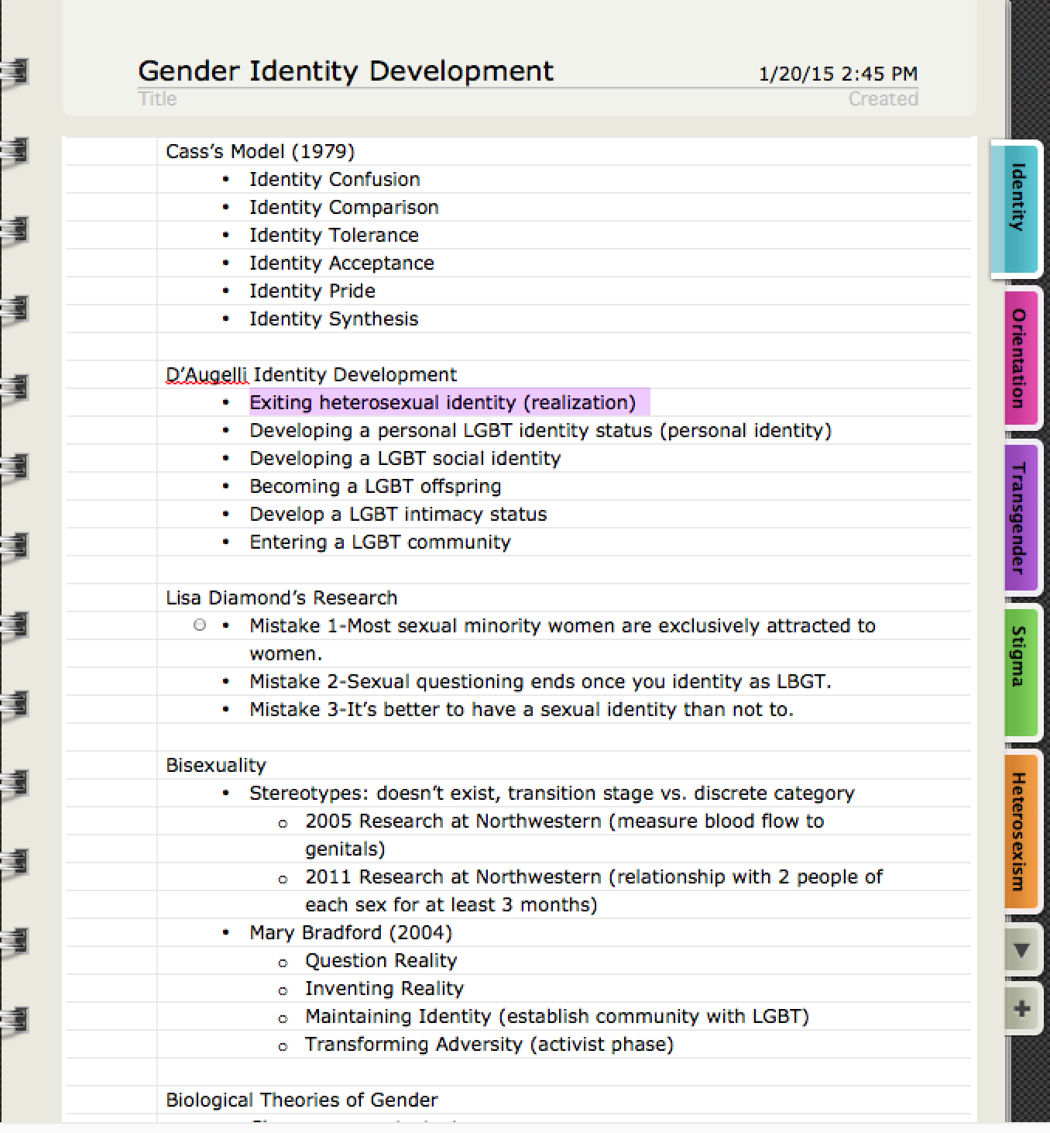Click the plus button to add a section tab
The width and height of the screenshot is (1050, 1133).
pyautogui.click(x=1021, y=1009)
